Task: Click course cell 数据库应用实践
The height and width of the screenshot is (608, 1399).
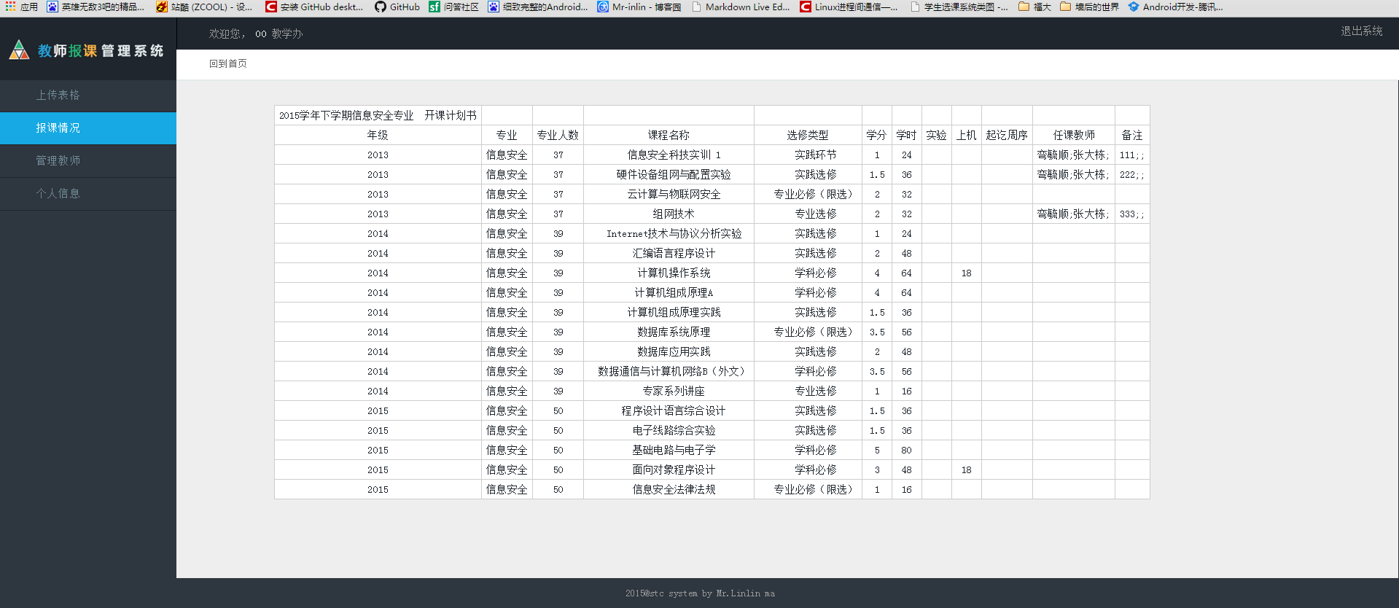Action: point(669,351)
